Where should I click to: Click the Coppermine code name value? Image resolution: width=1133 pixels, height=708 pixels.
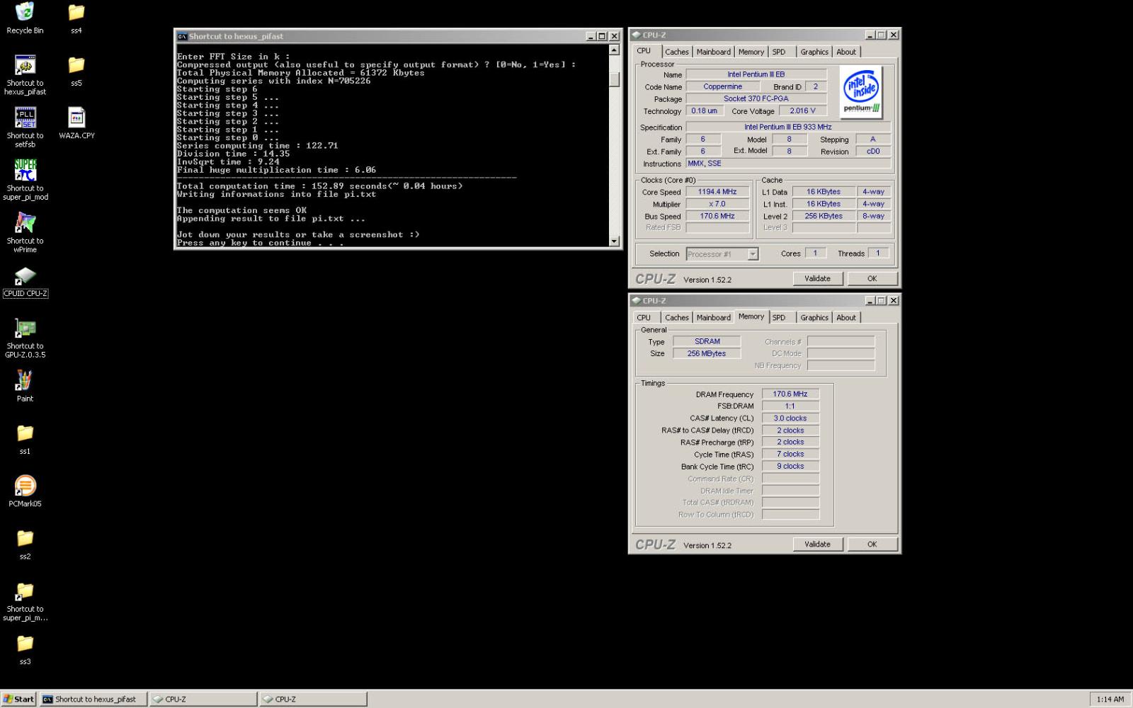pyautogui.click(x=722, y=86)
